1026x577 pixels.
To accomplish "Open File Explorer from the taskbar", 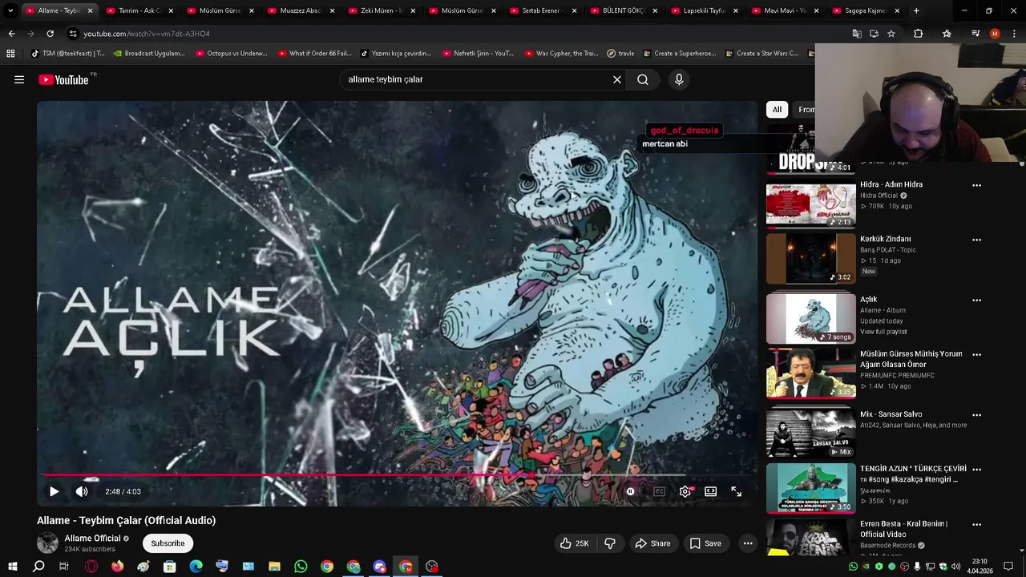I will (x=274, y=567).
